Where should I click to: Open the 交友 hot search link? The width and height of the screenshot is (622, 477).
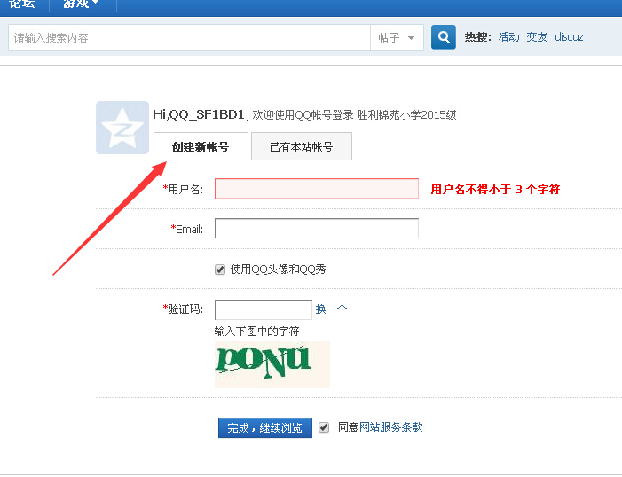click(537, 37)
